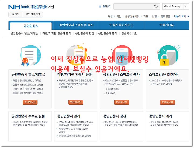
Task: Click the other-bank certificate scroll icon
Action: pyautogui.click(x=77, y=54)
